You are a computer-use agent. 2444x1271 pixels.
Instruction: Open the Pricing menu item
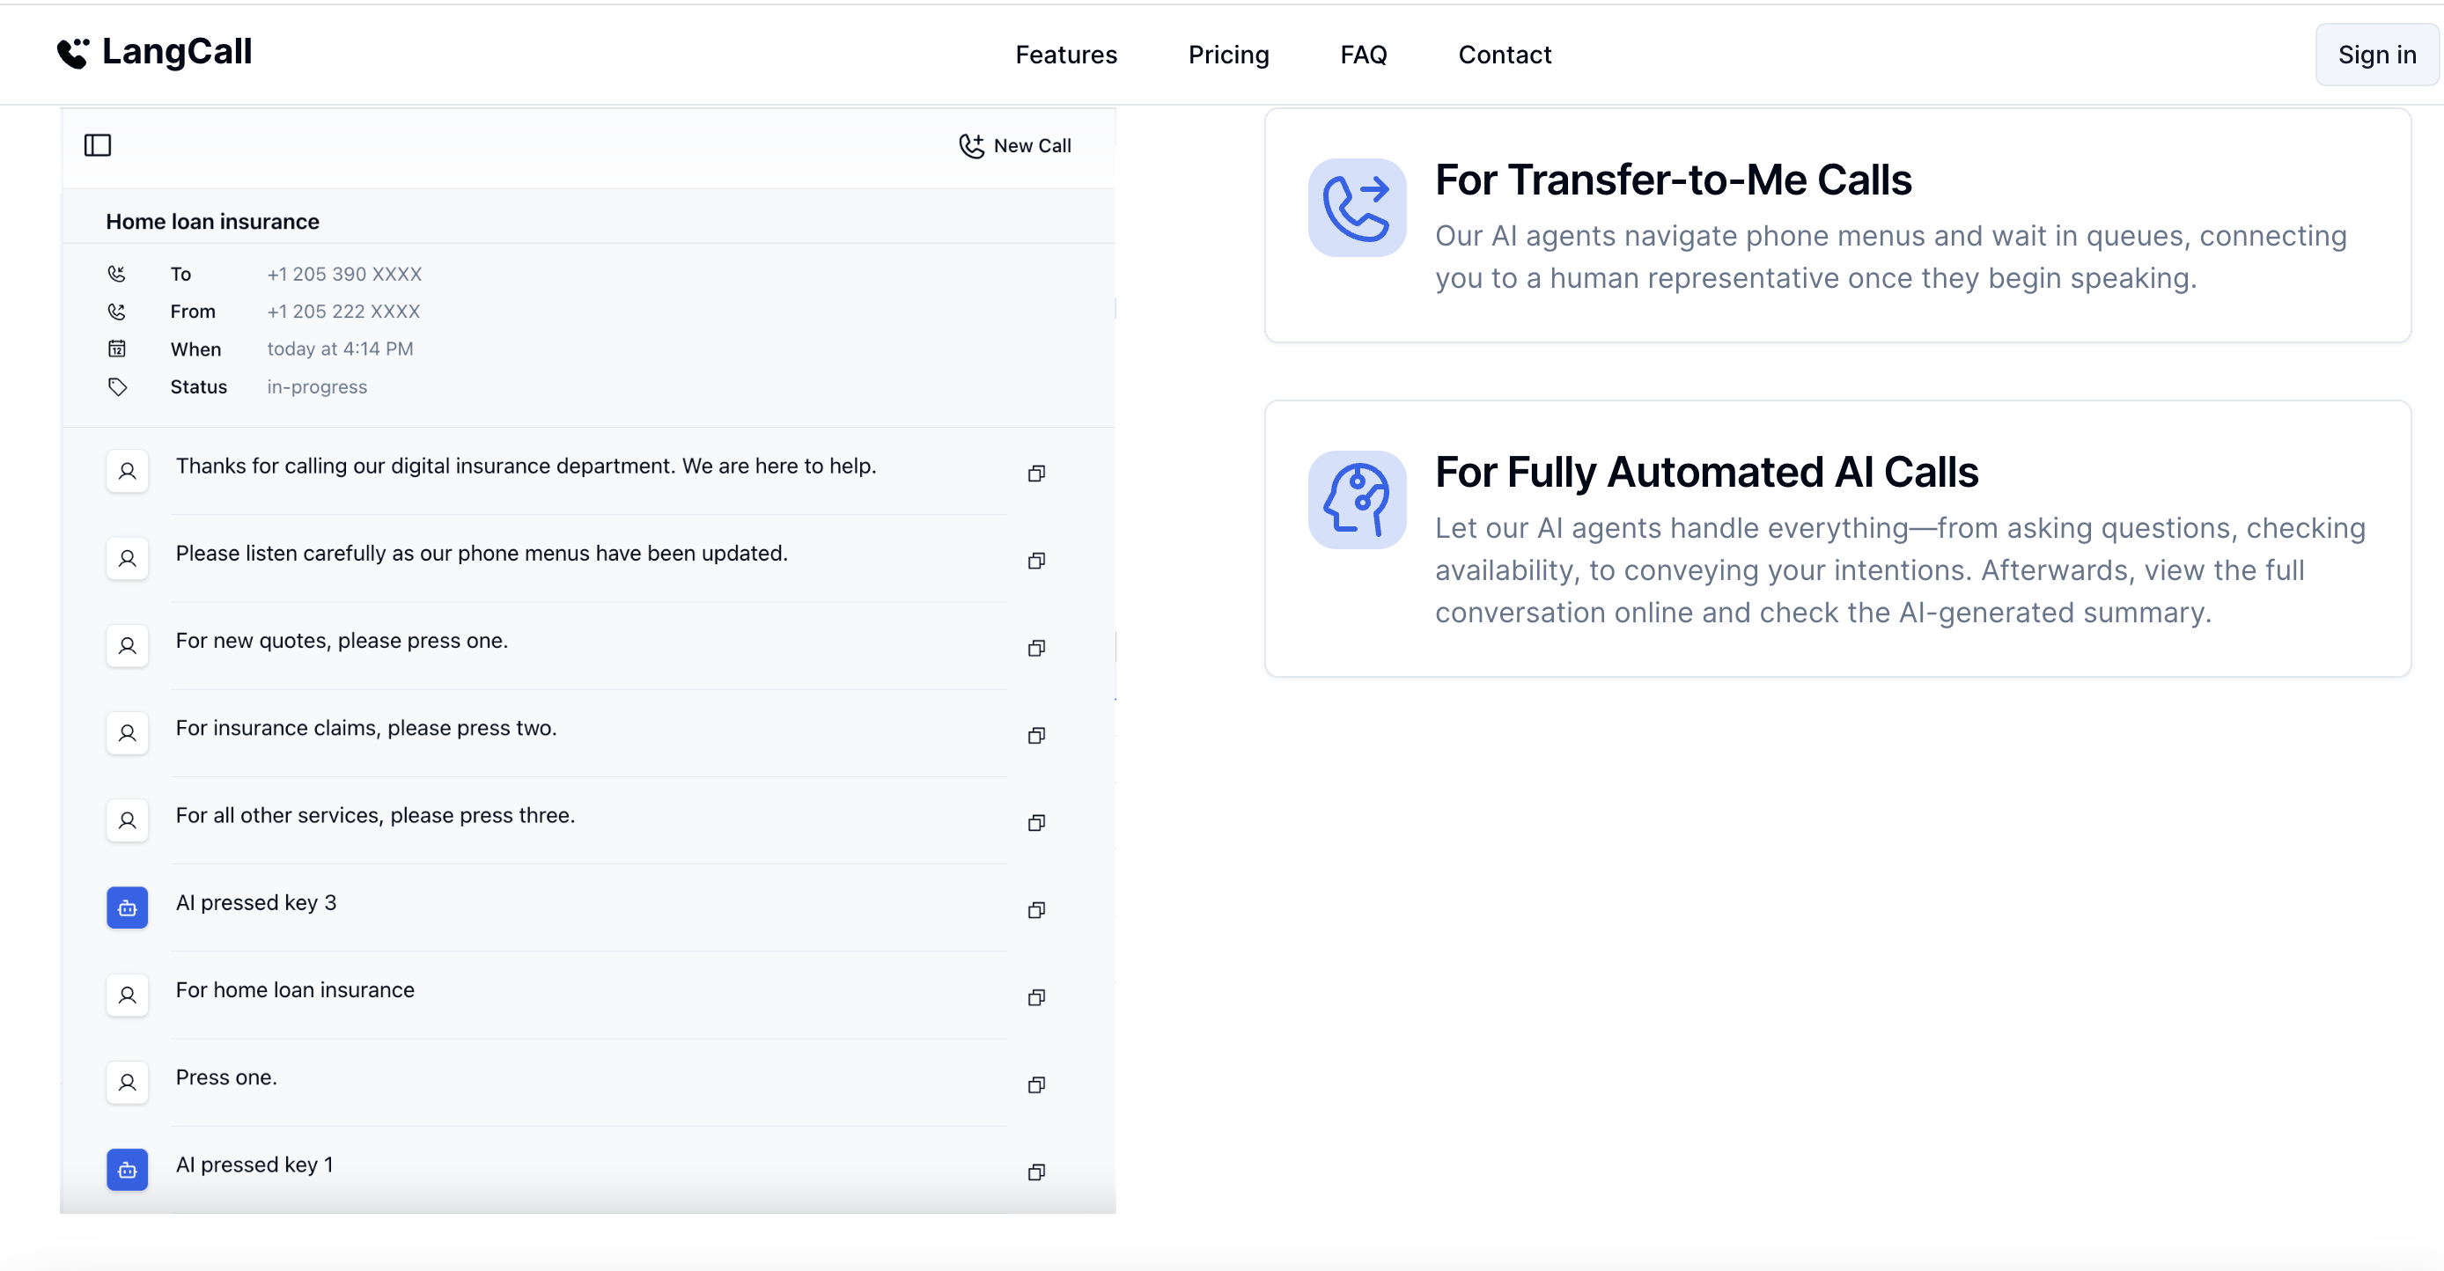[1227, 55]
